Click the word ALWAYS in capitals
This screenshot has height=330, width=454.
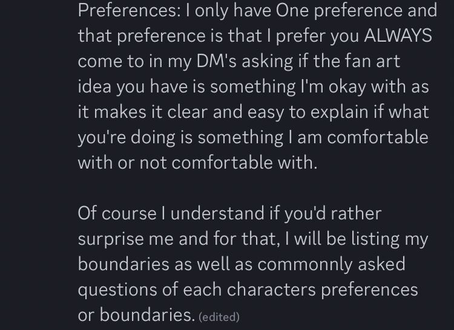click(398, 36)
